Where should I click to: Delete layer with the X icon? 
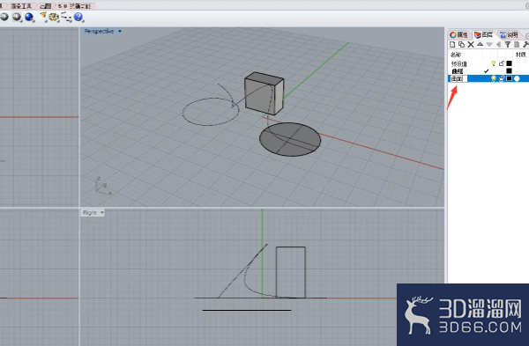tap(471, 45)
